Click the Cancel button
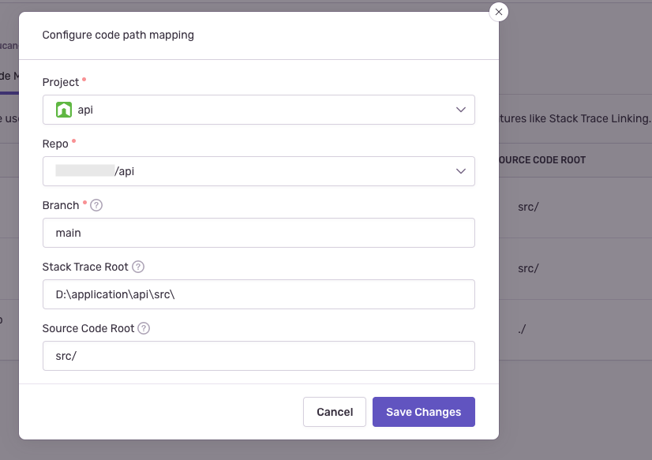Image resolution: width=652 pixels, height=460 pixels. point(334,411)
